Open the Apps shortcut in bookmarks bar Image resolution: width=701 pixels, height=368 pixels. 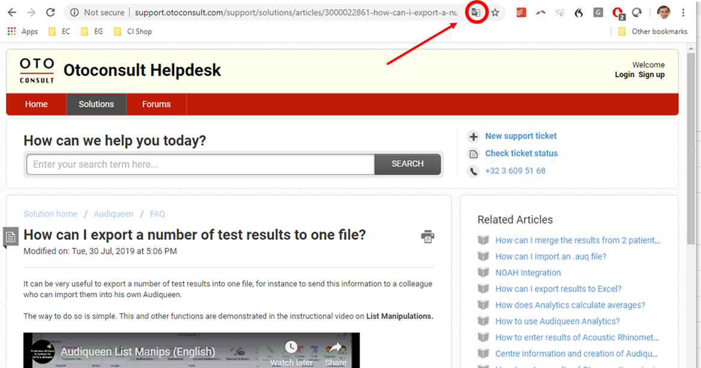point(22,31)
